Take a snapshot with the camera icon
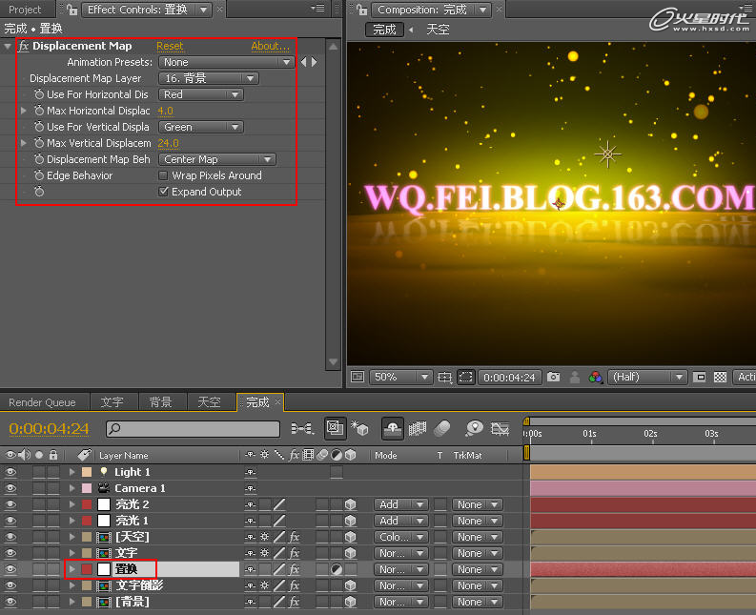This screenshot has width=756, height=615. [x=554, y=377]
